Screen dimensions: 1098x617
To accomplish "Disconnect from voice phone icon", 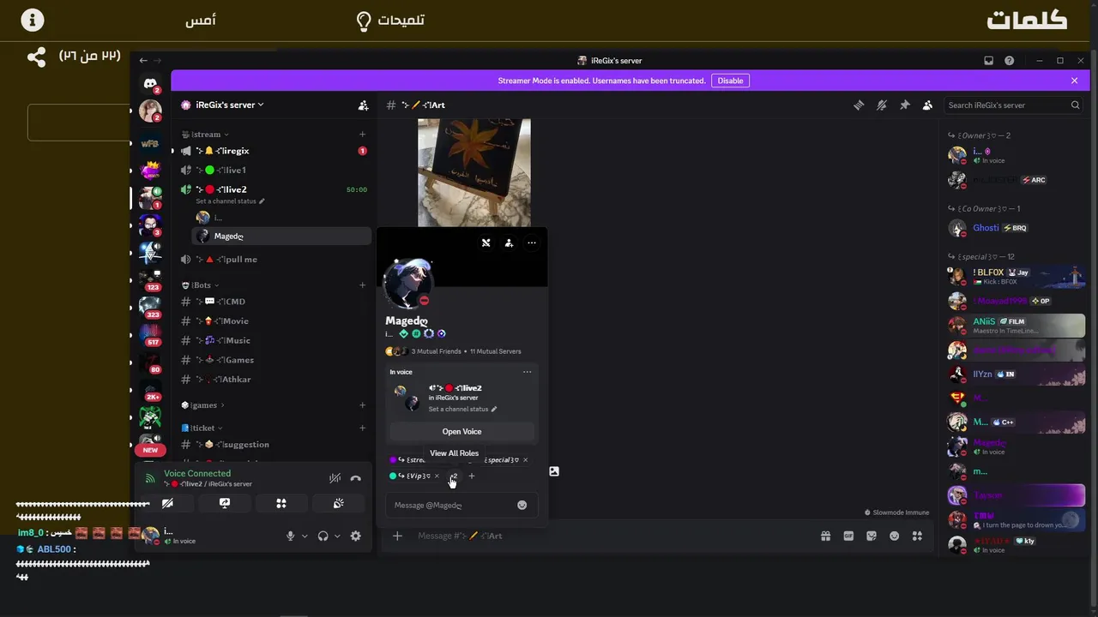I will coord(355,478).
